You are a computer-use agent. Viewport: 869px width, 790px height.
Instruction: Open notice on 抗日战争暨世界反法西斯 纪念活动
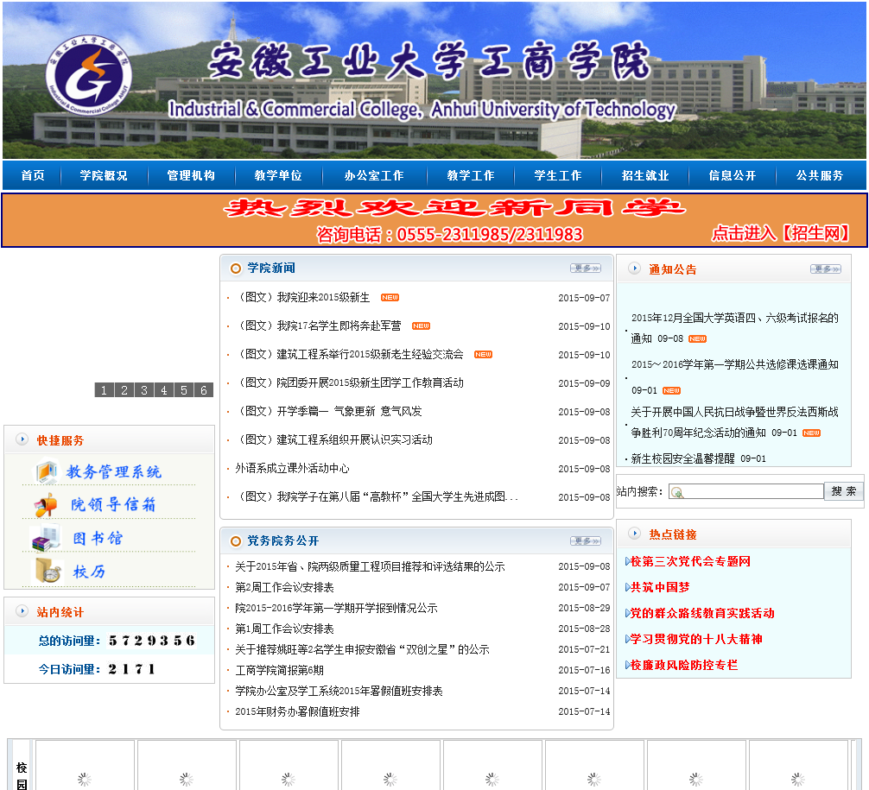(734, 422)
